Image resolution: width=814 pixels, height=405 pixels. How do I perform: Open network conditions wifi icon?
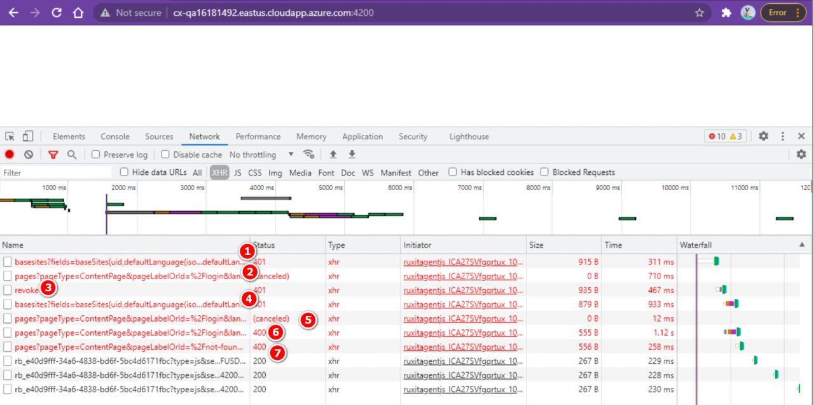(309, 154)
